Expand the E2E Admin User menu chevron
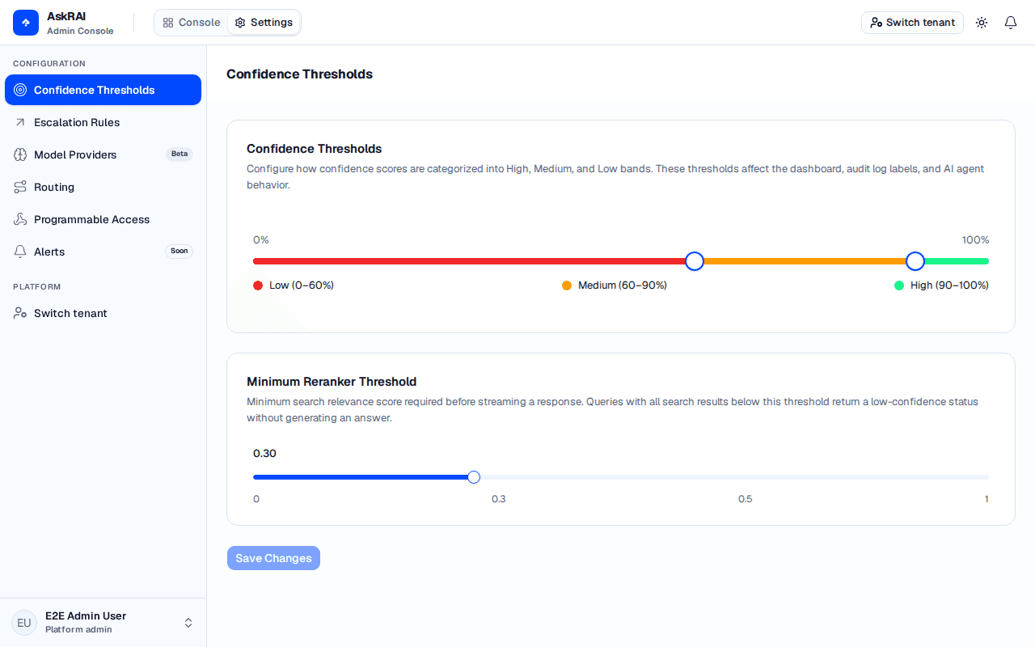The height and width of the screenshot is (647, 1035). point(188,623)
